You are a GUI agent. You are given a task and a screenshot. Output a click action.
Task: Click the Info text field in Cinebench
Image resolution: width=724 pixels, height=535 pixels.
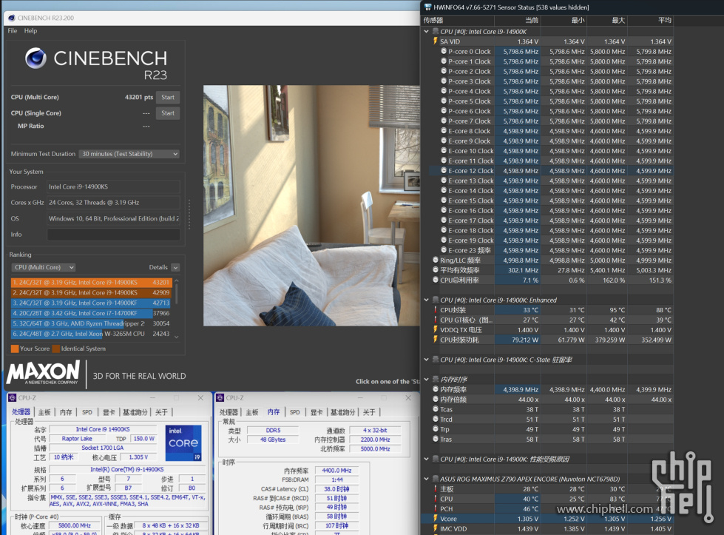point(114,235)
